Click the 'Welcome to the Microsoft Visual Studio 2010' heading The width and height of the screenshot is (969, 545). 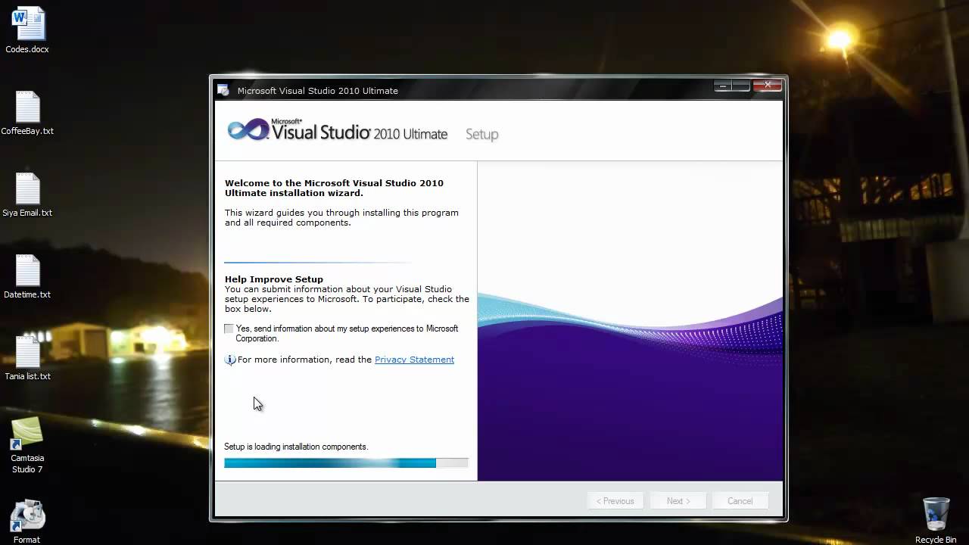tap(334, 188)
